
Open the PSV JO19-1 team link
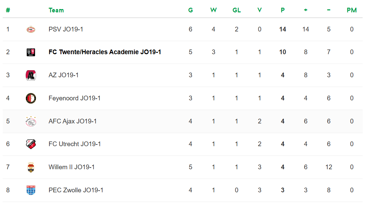(x=66, y=29)
